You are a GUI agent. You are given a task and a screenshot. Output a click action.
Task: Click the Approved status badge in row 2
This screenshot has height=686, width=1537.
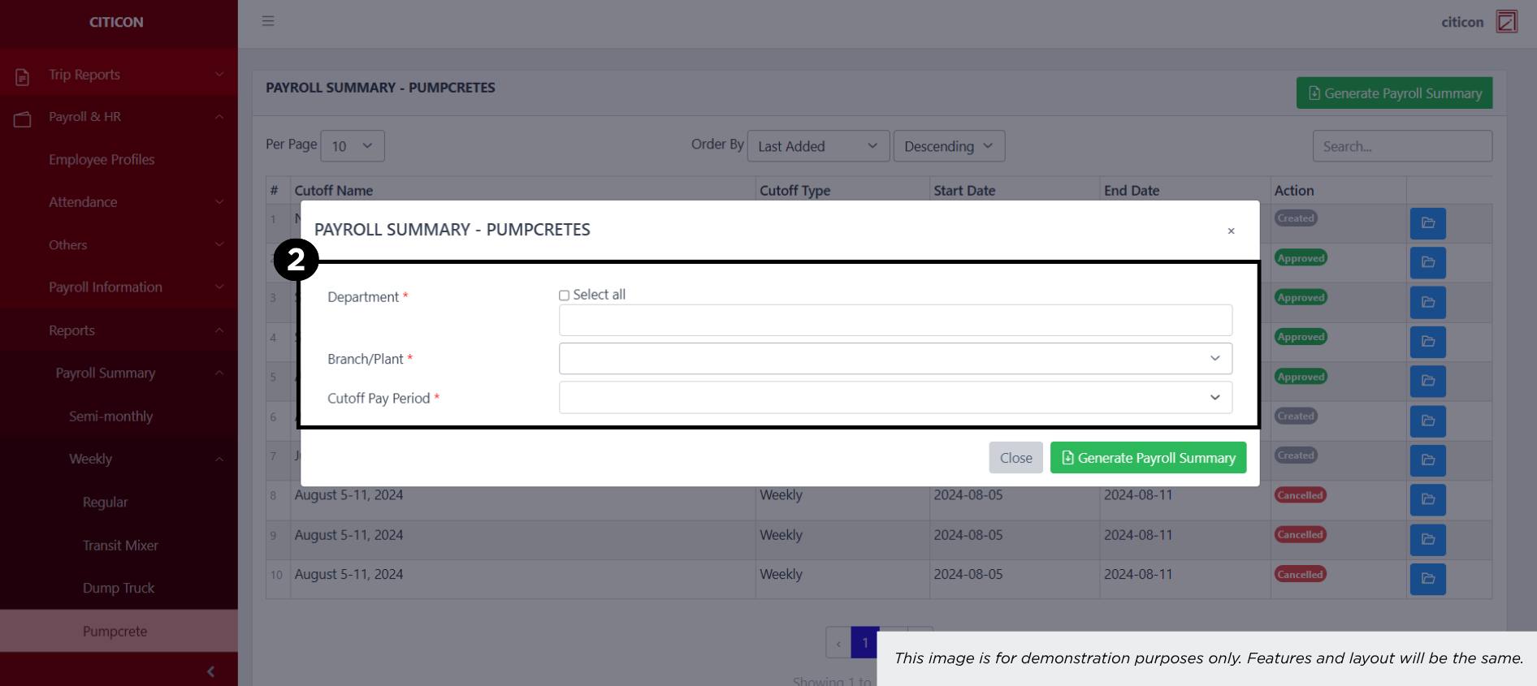[1301, 258]
